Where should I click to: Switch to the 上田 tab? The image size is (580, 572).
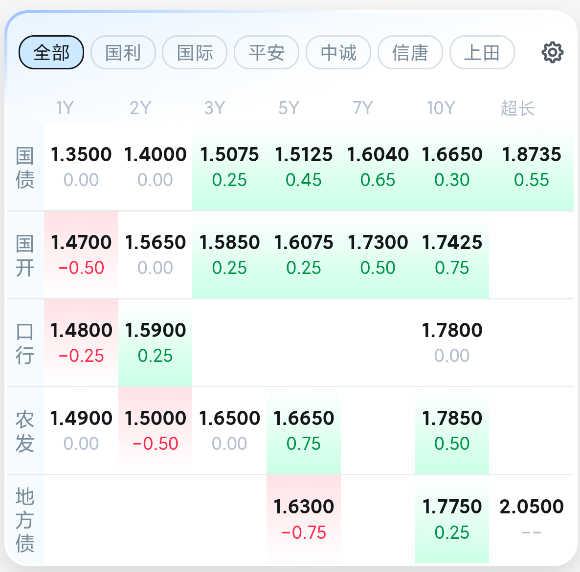(482, 52)
